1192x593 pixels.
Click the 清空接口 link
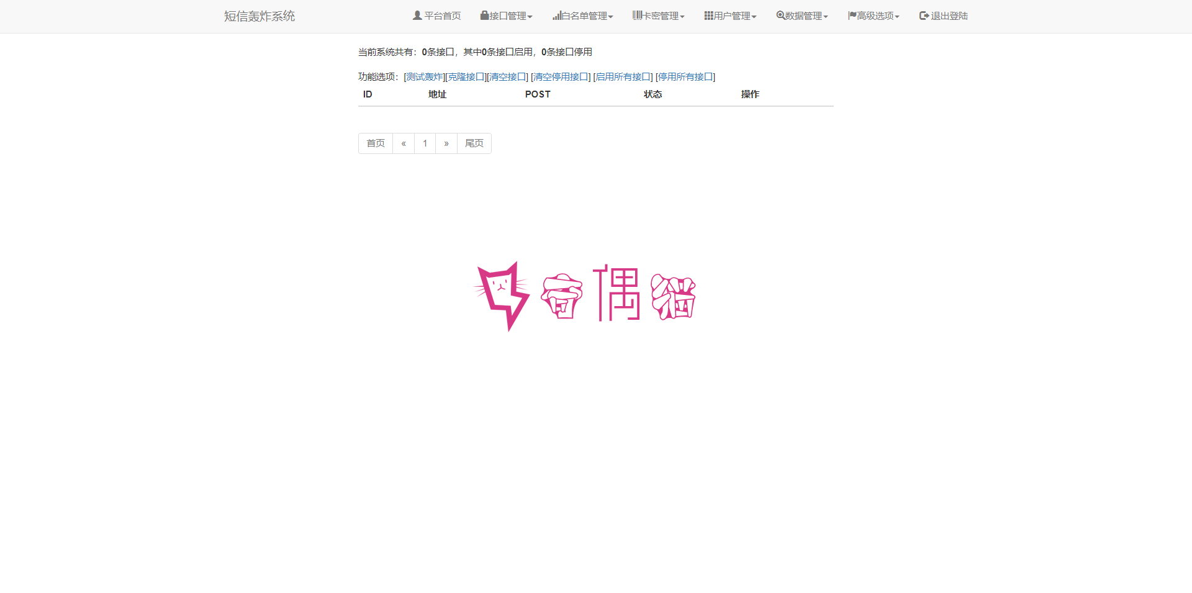[508, 77]
